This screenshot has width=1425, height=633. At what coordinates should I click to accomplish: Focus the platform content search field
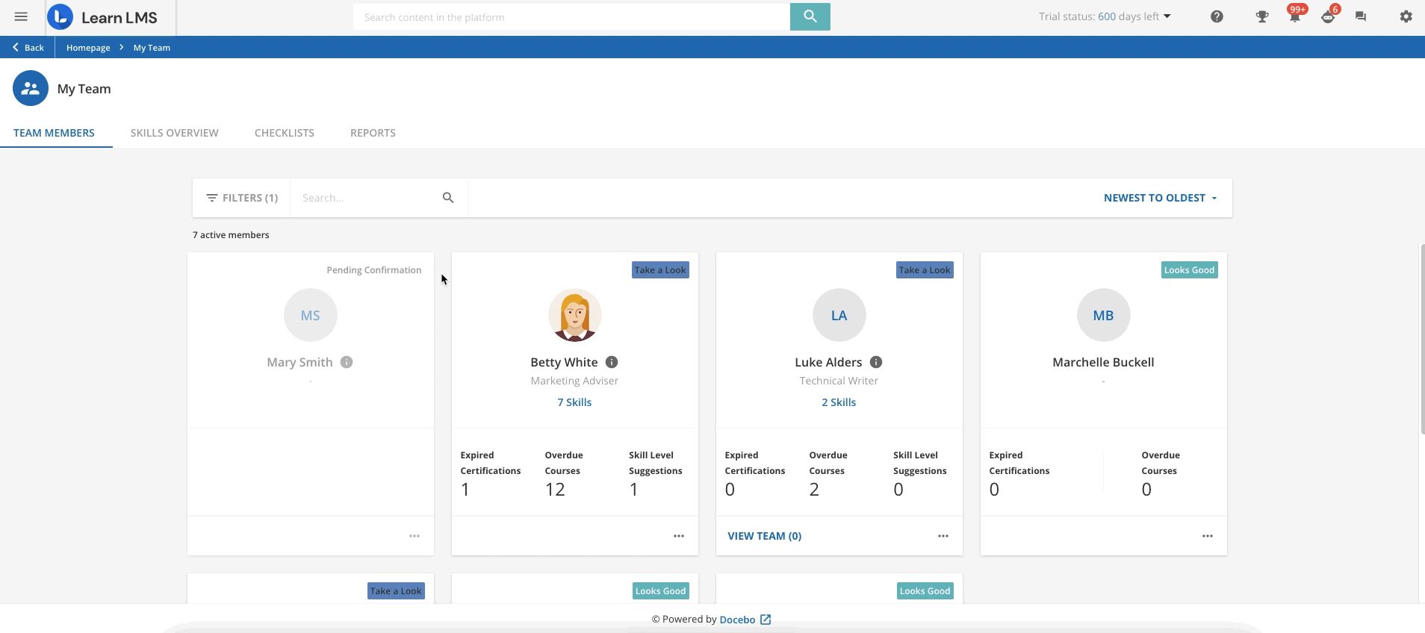pyautogui.click(x=571, y=16)
